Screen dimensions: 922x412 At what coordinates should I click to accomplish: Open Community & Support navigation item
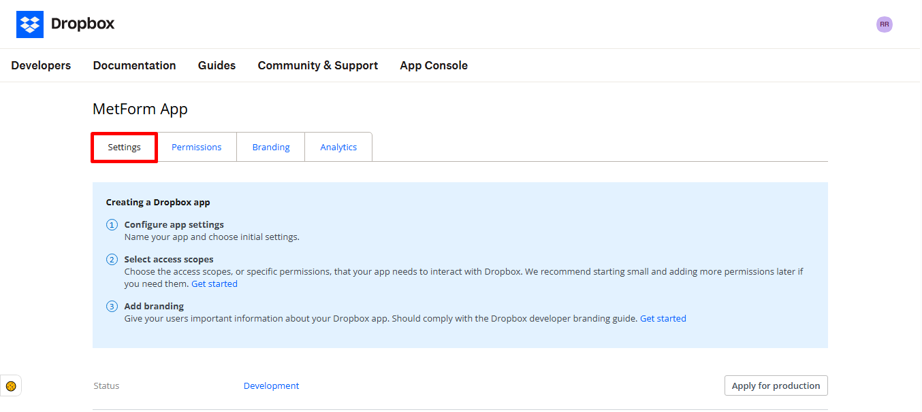[x=317, y=65]
